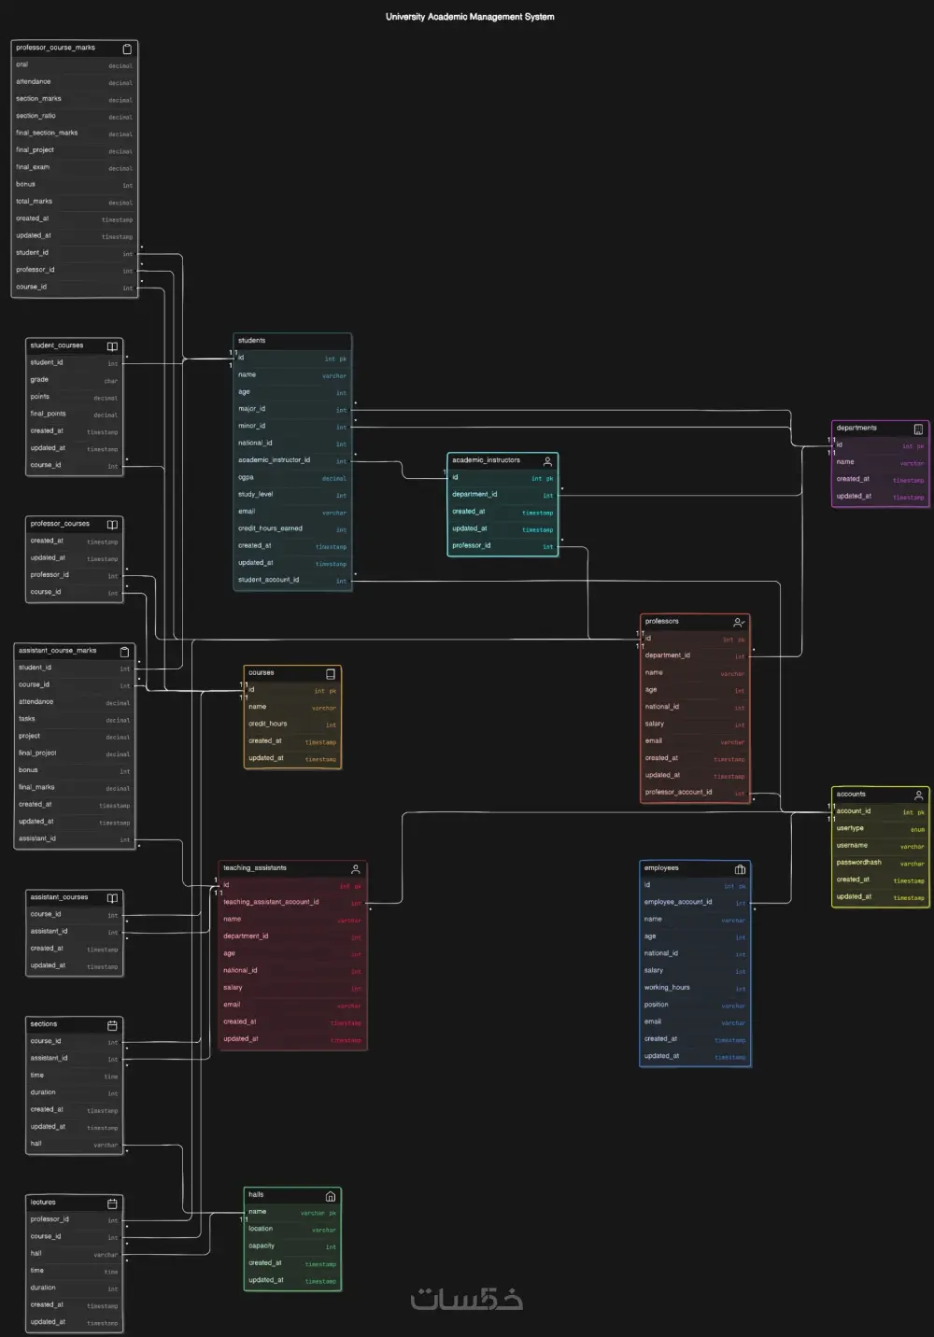
Task: Click section_ratio row in professor_course_marks table
Action: [74, 117]
